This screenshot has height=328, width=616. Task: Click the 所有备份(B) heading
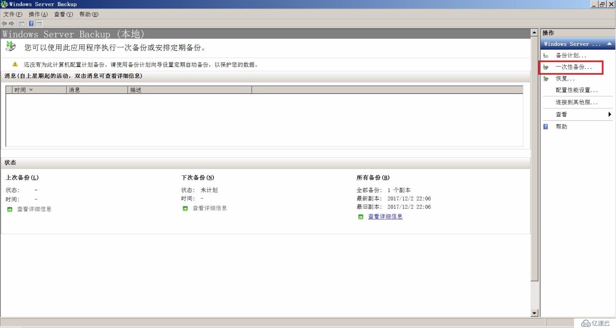373,177
